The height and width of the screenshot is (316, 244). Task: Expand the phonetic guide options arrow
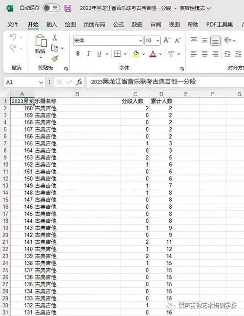tap(179, 54)
